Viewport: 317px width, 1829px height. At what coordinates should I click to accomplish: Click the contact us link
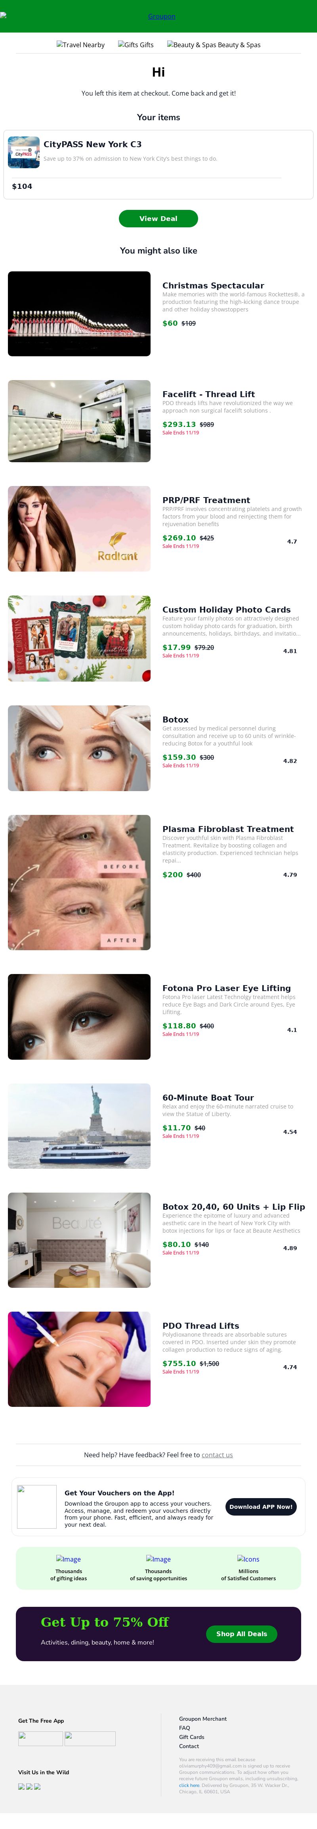point(217,1455)
